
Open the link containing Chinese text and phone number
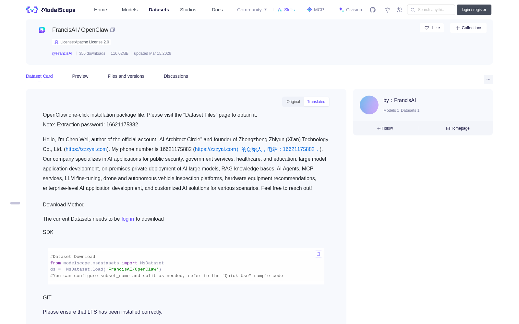coord(257,149)
